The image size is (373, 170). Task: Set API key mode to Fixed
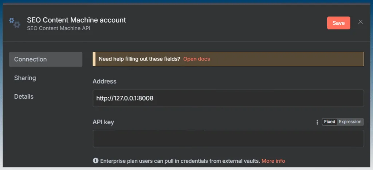coord(329,122)
